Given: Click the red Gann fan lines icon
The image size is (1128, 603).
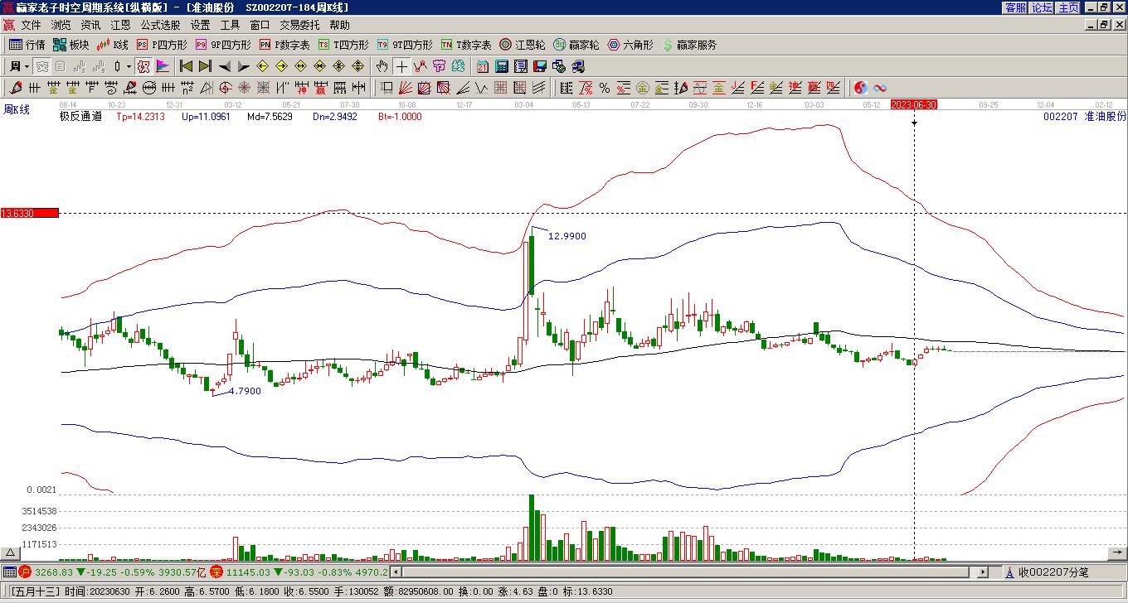Looking at the screenshot, I should click(405, 88).
